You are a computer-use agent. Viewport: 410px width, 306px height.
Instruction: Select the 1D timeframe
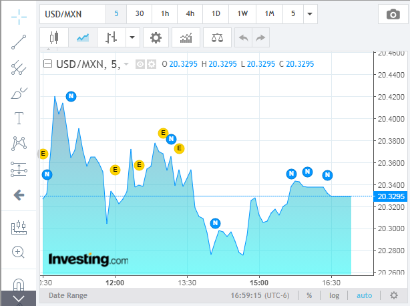point(216,14)
